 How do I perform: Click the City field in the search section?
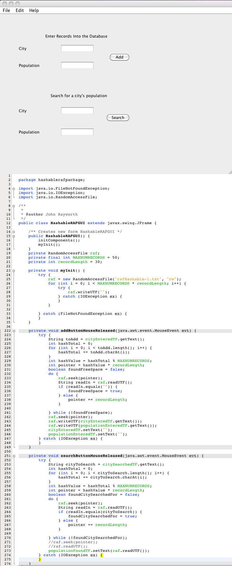pyautogui.click(x=77, y=111)
